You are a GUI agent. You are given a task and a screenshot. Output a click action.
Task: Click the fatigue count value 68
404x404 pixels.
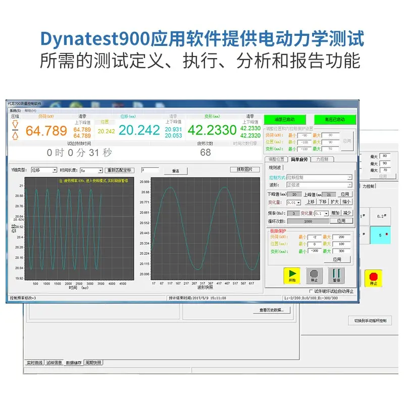[206, 153]
